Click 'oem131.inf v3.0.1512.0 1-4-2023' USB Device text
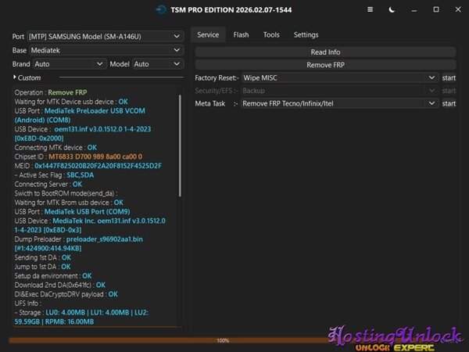The height and width of the screenshot is (352, 469). coord(102,129)
